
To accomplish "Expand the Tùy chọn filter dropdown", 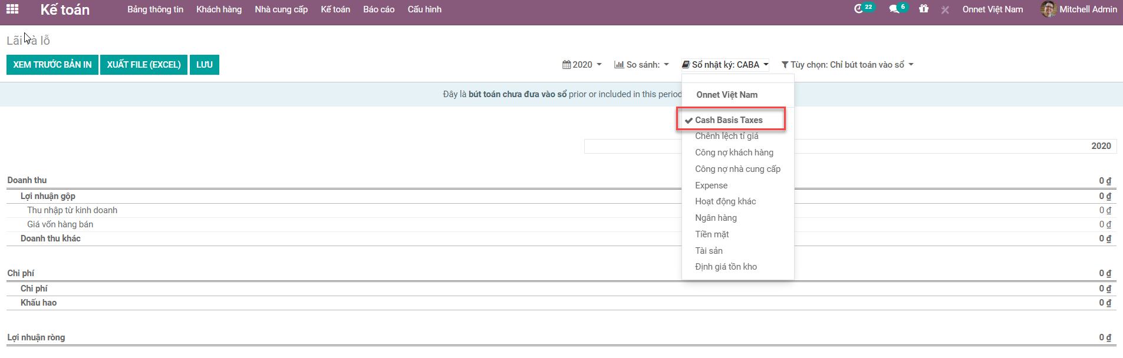I will pos(847,65).
